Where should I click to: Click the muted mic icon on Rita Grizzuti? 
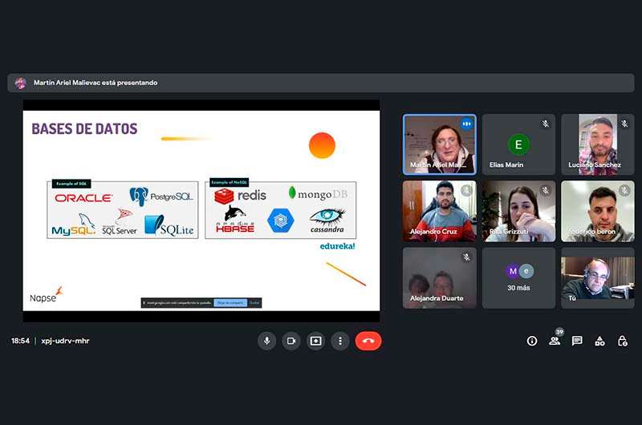click(545, 190)
